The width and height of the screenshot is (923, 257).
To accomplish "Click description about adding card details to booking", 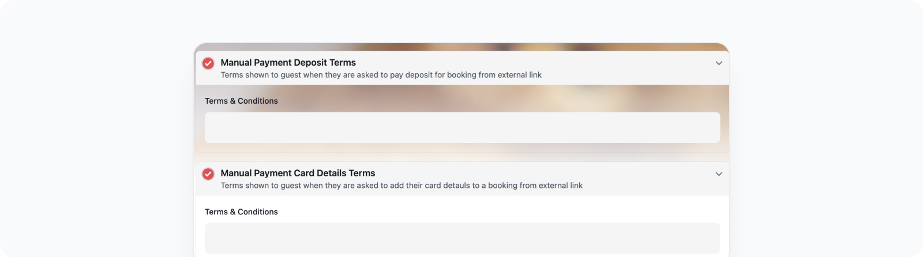I will 402,186.
